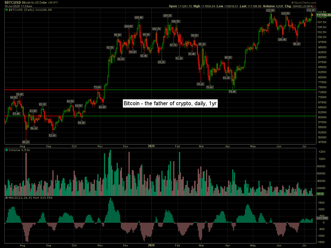This screenshot has width=331, height=248.
Task: Click the green 111186.88 price tag on right axis
Action: pos(324,15)
